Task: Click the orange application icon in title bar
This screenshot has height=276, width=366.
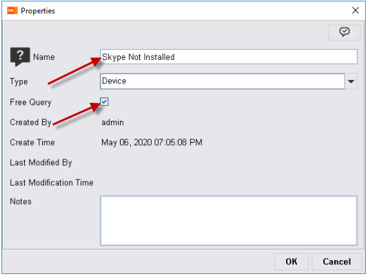Action: point(12,10)
